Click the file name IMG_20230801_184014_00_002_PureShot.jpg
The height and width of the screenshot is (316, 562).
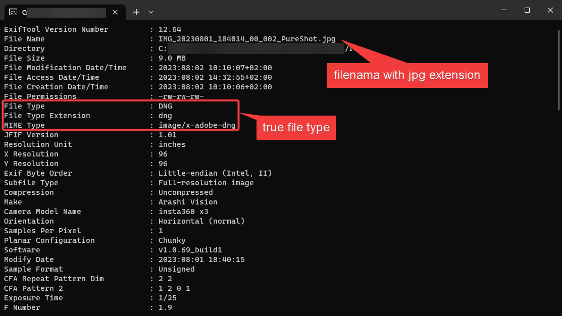pyautogui.click(x=246, y=39)
